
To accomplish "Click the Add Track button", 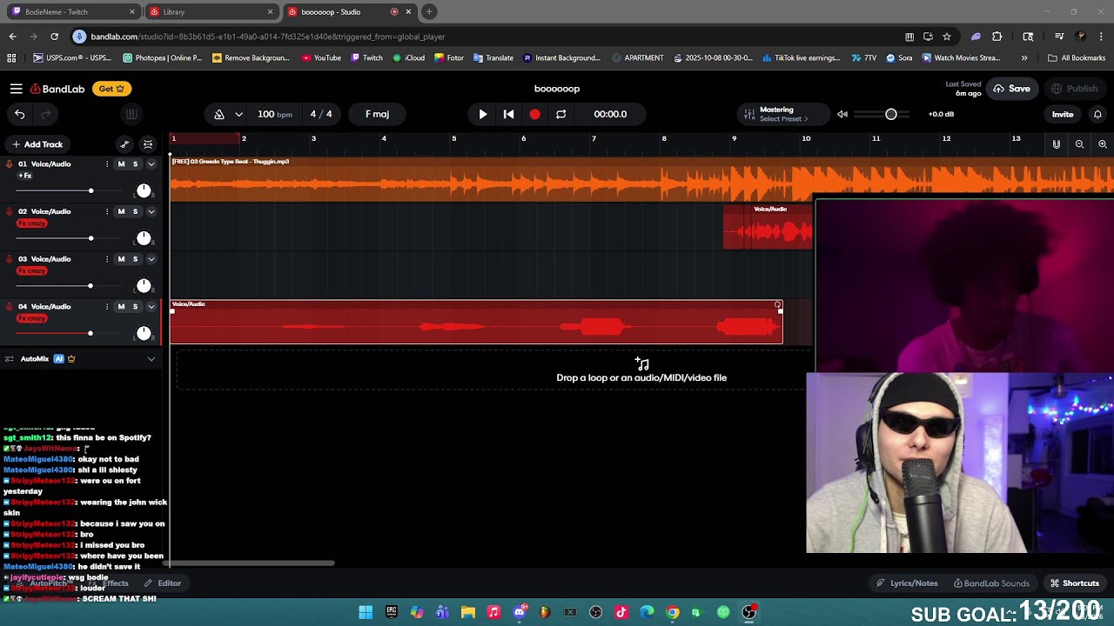I will coord(37,144).
